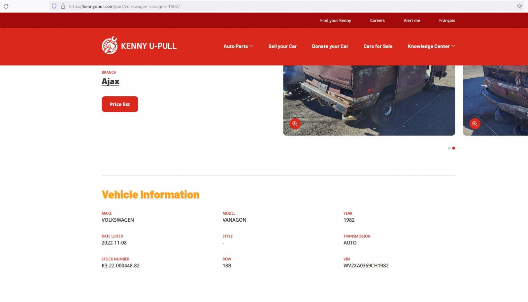Show site security info via padlock icon

(x=63, y=6)
